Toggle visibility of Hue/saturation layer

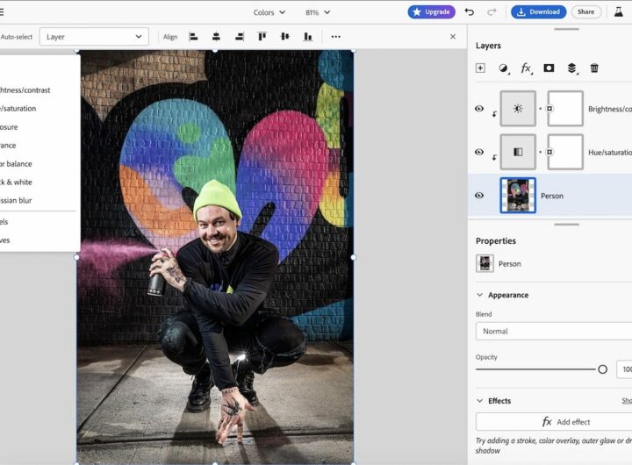pyautogui.click(x=479, y=152)
